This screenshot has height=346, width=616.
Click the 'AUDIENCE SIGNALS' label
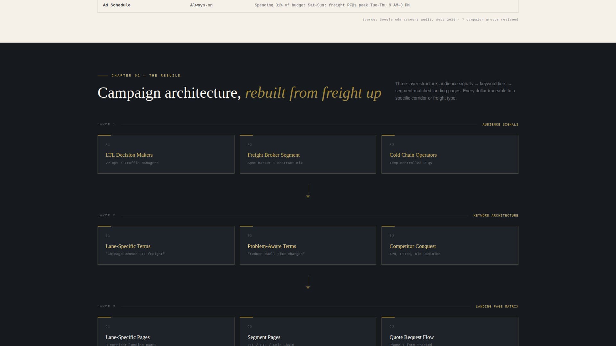point(500,125)
